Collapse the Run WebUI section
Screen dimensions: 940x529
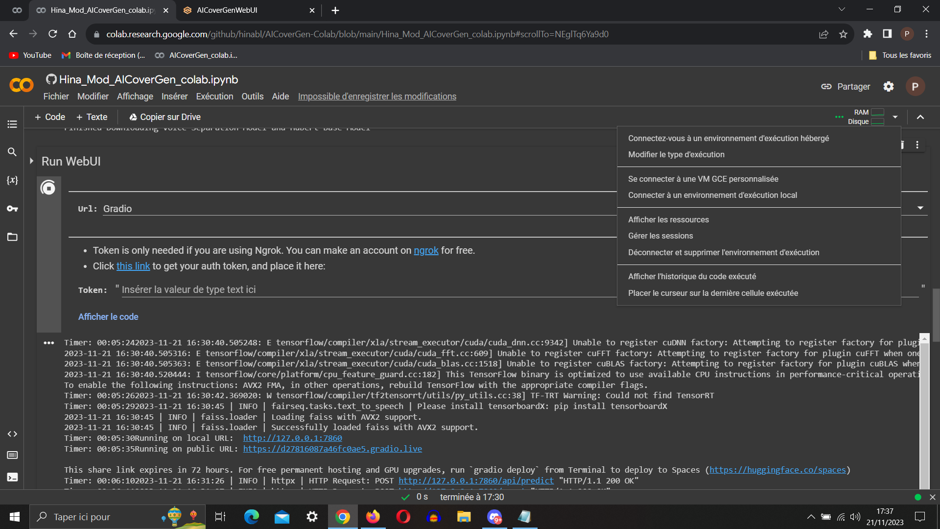[31, 161]
